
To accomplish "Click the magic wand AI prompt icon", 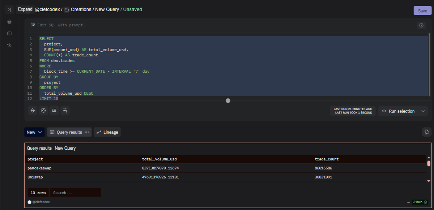I will click(x=33, y=25).
